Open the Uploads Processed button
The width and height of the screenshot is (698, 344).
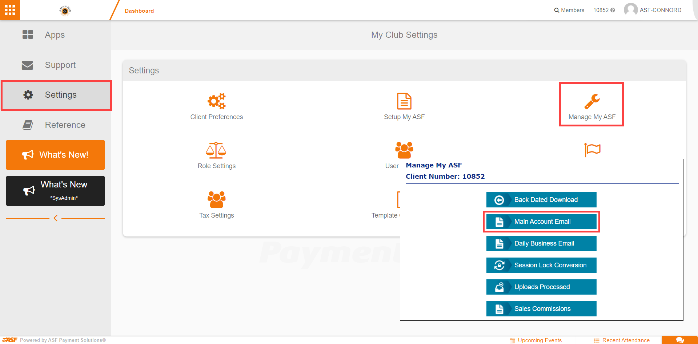541,287
